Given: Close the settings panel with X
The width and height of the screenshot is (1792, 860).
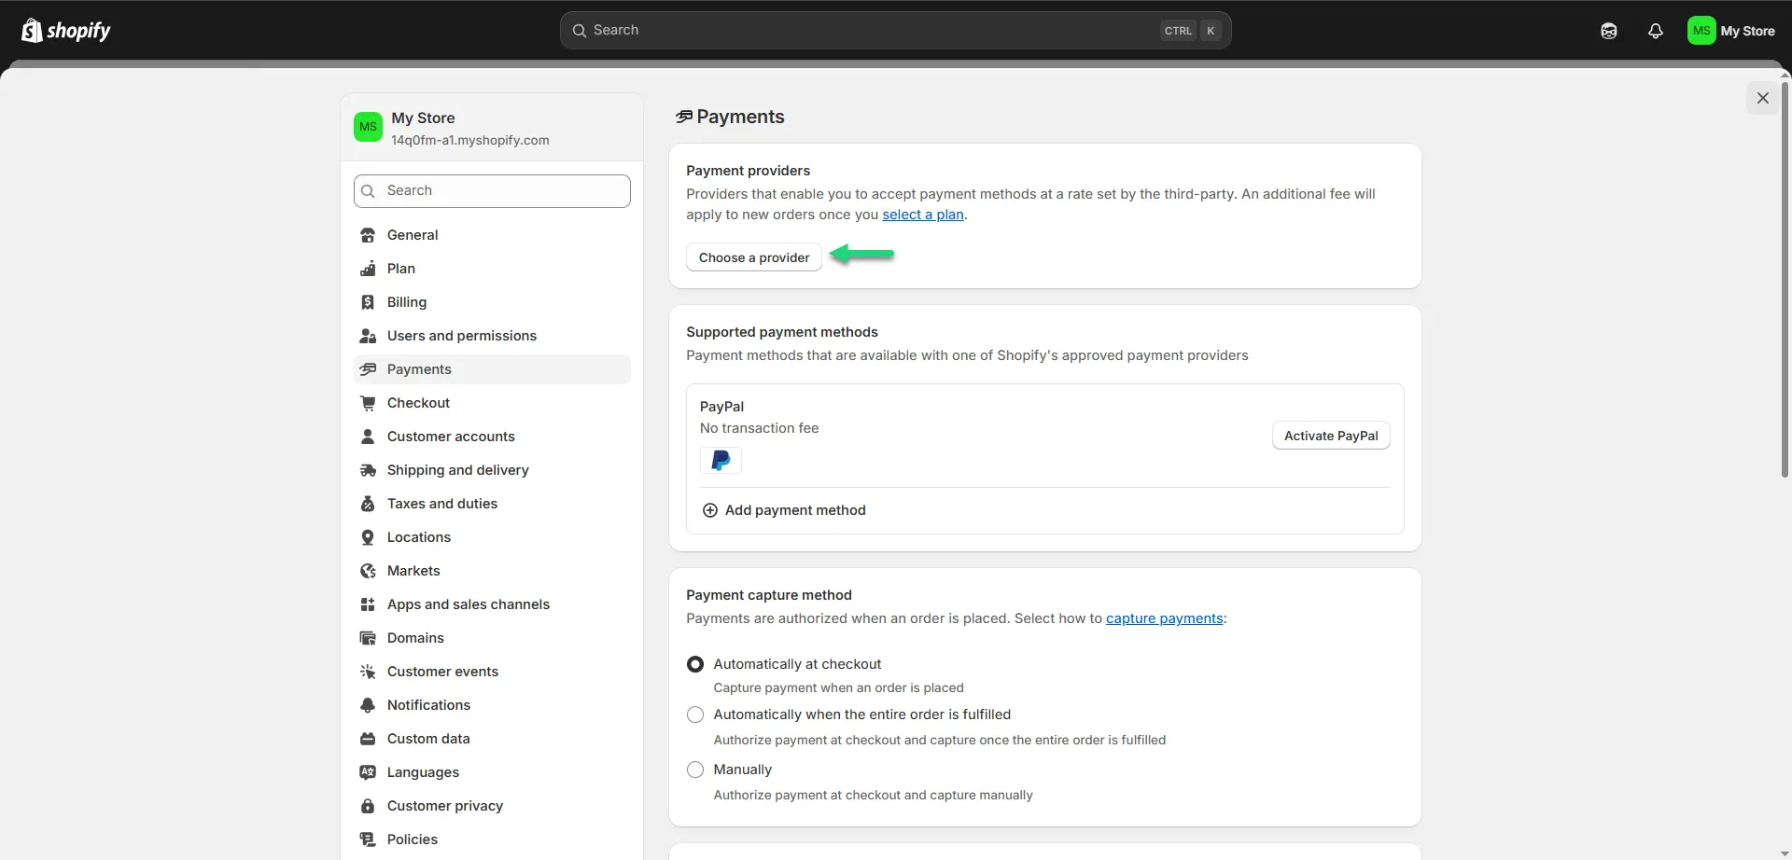Looking at the screenshot, I should pos(1762,98).
